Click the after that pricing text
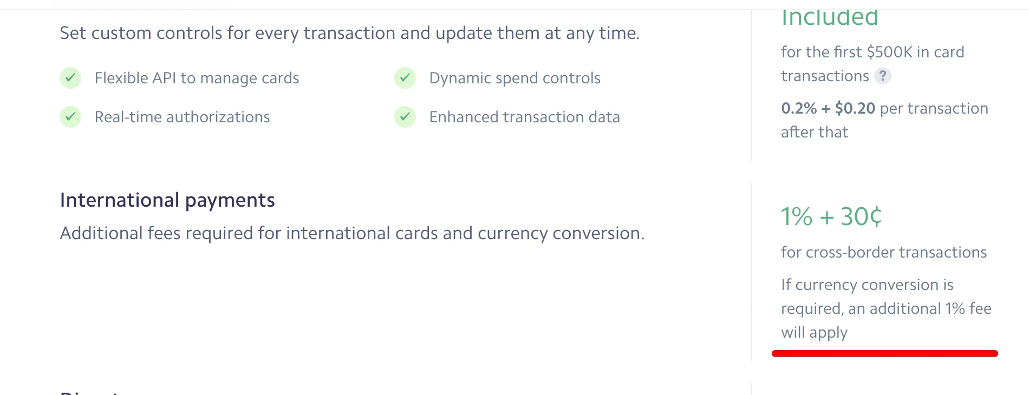The image size is (1029, 395). coord(814,132)
